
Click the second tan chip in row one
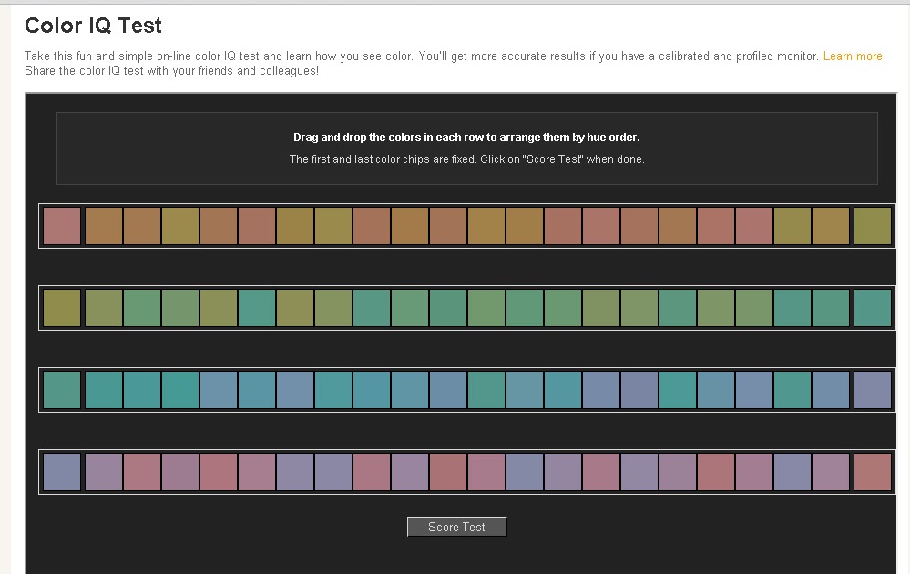[x=142, y=225]
